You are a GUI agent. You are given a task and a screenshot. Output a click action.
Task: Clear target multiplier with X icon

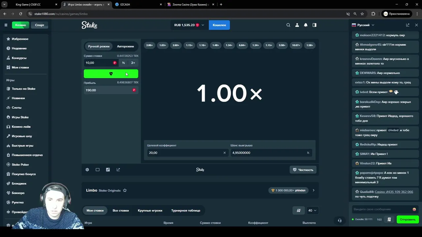coord(225,153)
